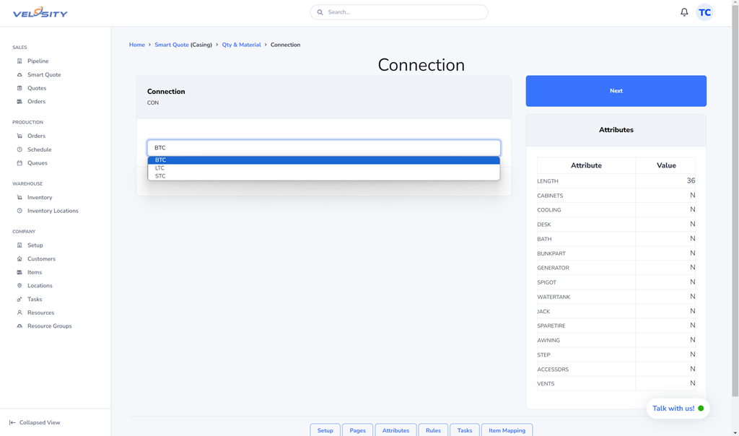
Task: Open the TC user avatar menu
Action: [x=704, y=12]
